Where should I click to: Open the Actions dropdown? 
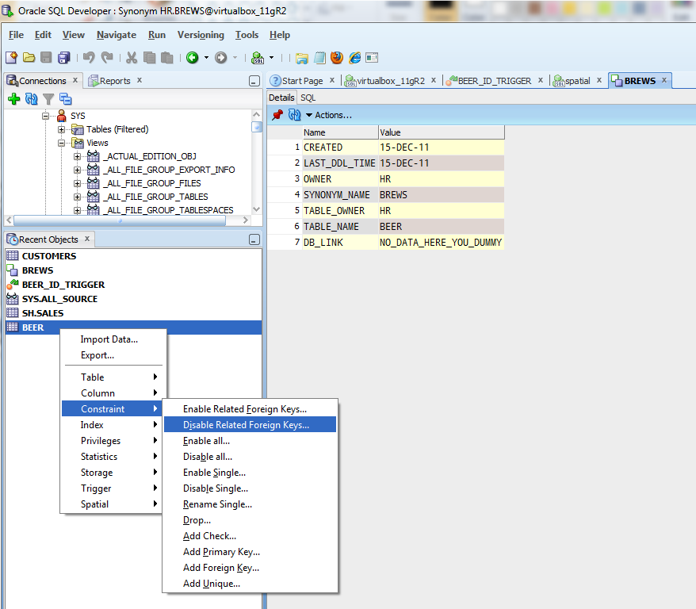click(x=329, y=115)
